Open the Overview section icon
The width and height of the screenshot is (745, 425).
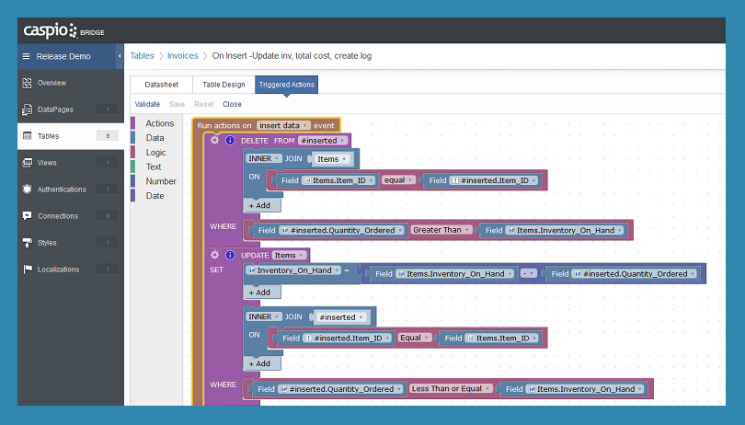27,83
